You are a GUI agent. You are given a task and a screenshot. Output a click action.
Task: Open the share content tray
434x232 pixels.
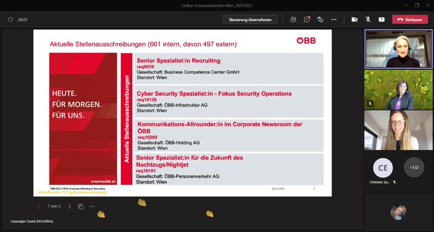click(x=381, y=19)
